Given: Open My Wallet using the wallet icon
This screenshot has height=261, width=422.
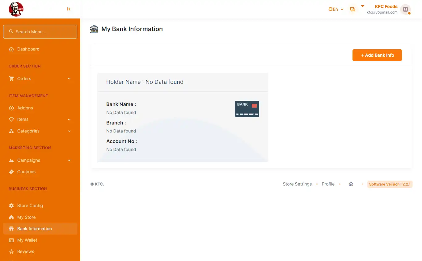Looking at the screenshot, I should coord(11,240).
